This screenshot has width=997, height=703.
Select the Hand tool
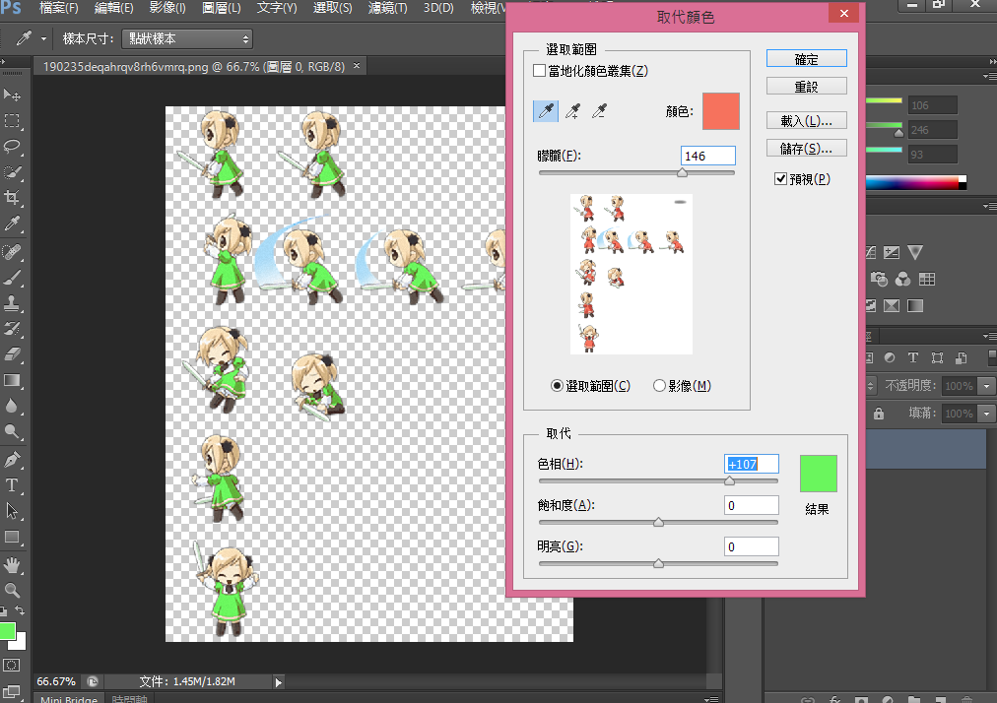12,564
